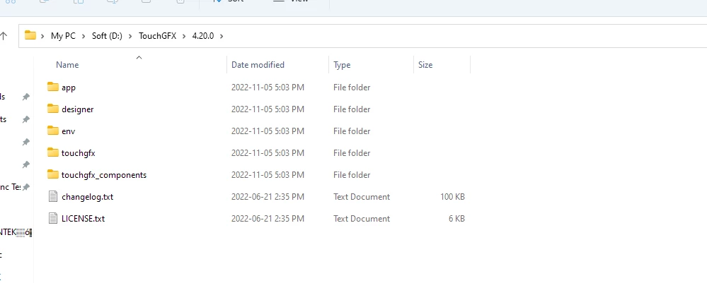
Task: Navigate to Soft (D:) in the breadcrumb
Action: (107, 36)
